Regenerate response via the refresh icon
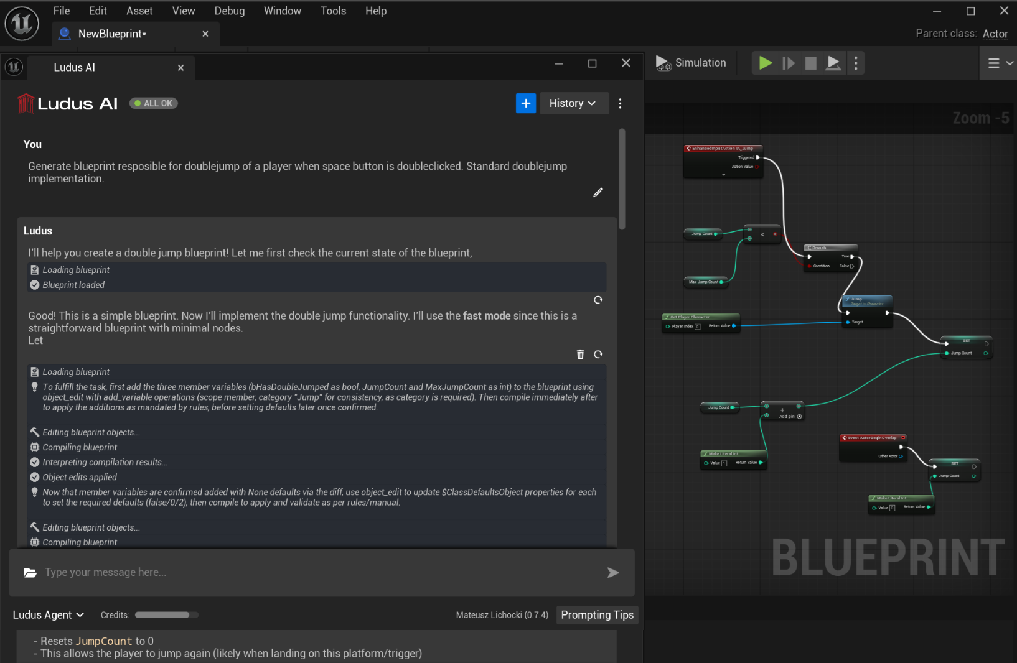The height and width of the screenshot is (663, 1017). [598, 354]
